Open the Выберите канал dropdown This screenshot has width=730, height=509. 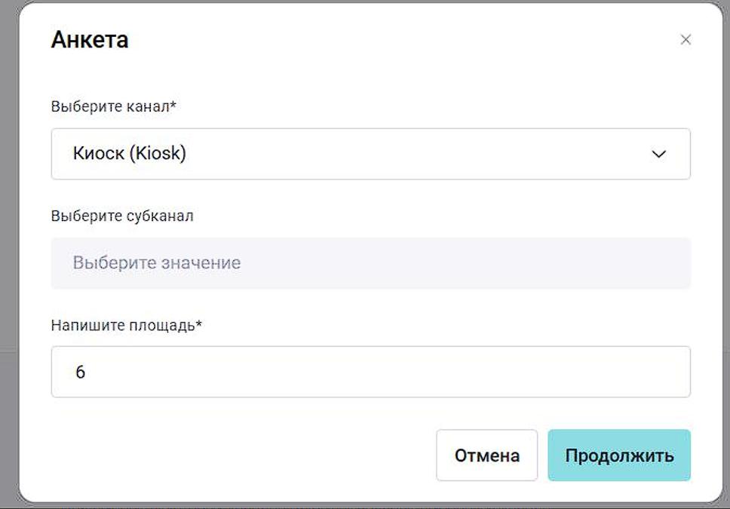(370, 154)
